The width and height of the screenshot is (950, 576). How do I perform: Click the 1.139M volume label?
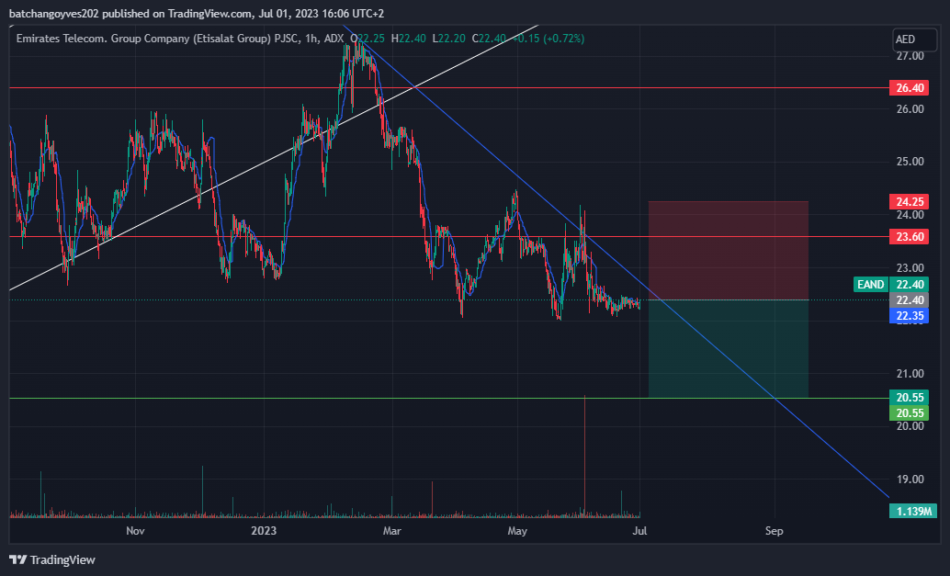pyautogui.click(x=913, y=511)
